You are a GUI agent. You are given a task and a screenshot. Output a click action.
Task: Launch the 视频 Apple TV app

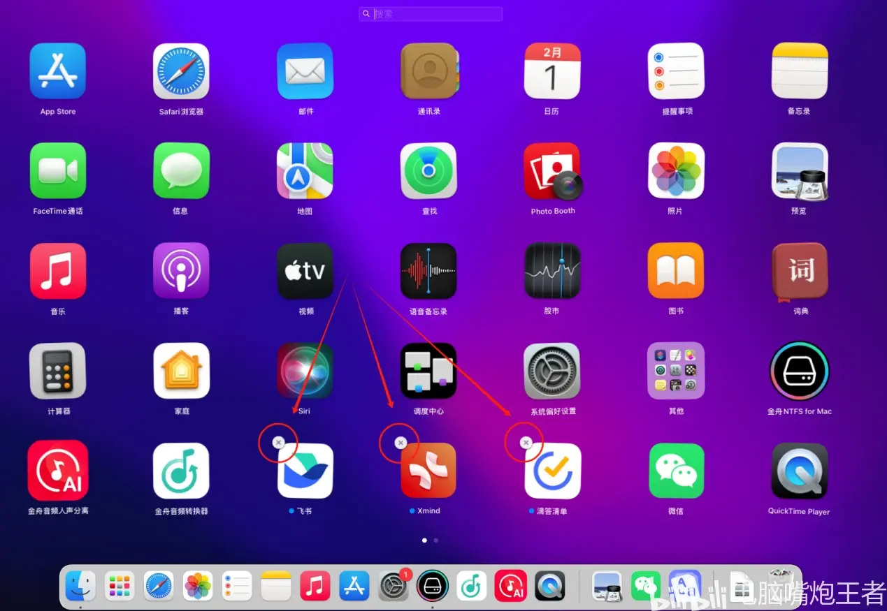[305, 271]
